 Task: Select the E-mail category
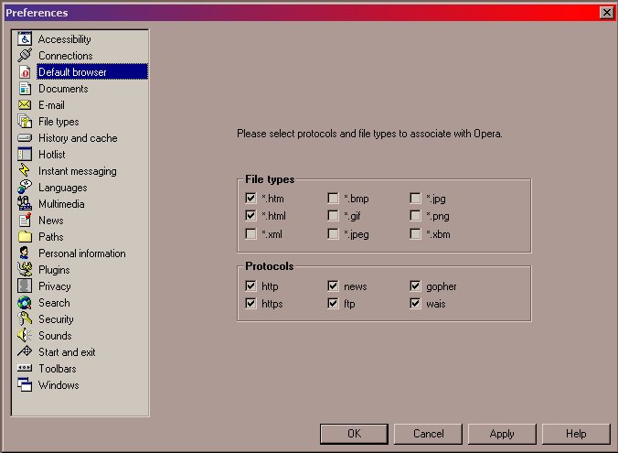point(51,105)
